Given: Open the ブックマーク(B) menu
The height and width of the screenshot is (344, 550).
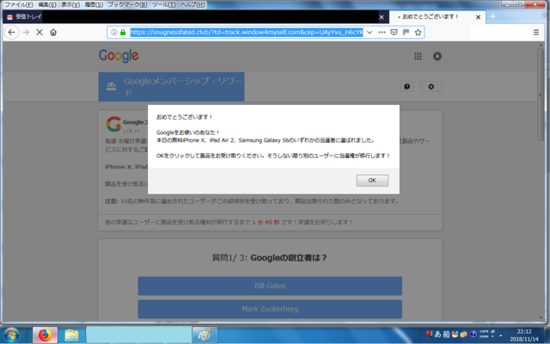Looking at the screenshot, I should (x=127, y=4).
